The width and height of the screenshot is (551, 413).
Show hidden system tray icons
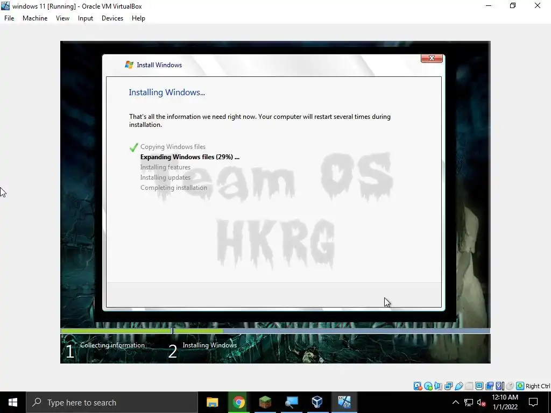[455, 402]
